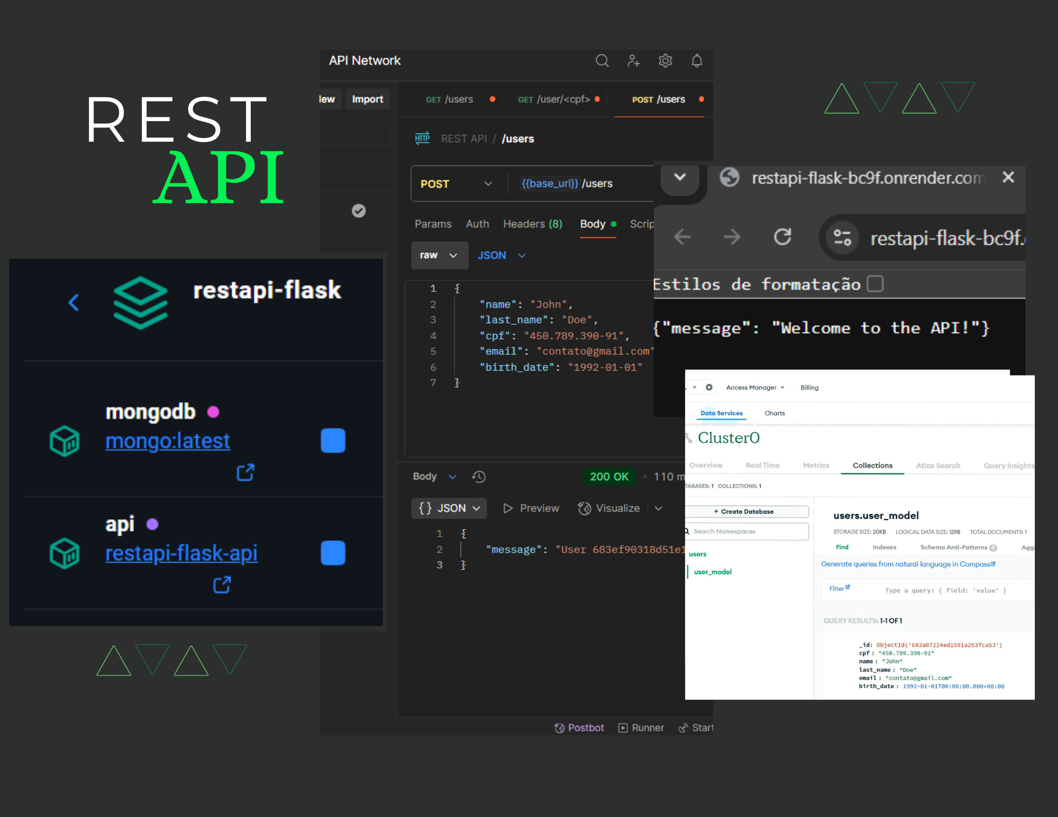Open the mongo:latest image link
This screenshot has height=817, width=1058.
point(168,441)
